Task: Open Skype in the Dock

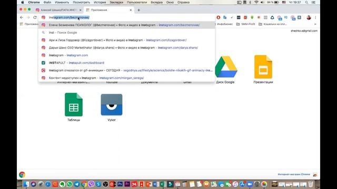Action: tap(98, 184)
